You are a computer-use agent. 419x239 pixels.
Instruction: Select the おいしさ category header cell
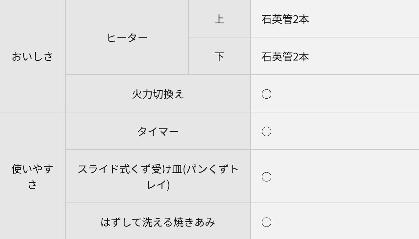33,57
